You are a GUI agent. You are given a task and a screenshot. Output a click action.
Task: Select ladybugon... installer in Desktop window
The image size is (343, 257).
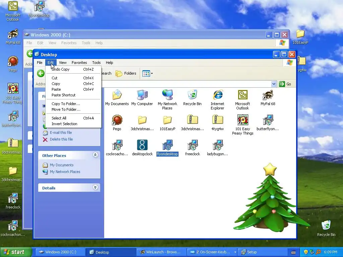pyautogui.click(x=217, y=148)
